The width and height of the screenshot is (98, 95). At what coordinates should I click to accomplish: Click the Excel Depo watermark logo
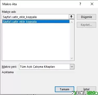[x=85, y=93]
